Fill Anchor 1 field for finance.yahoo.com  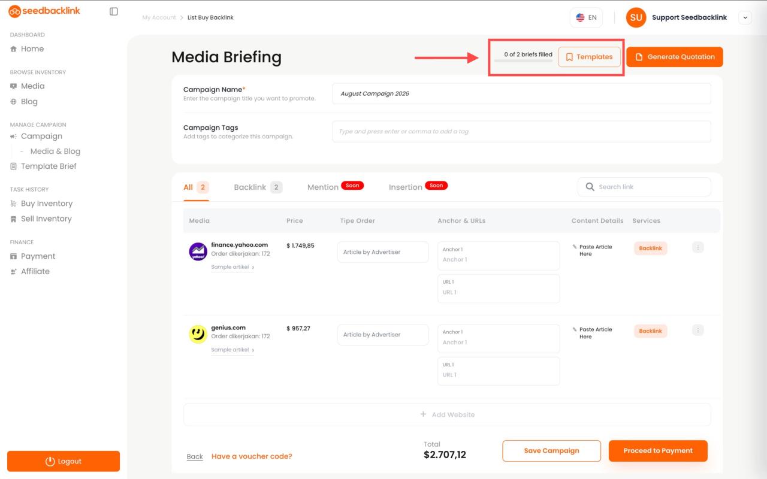tap(499, 256)
